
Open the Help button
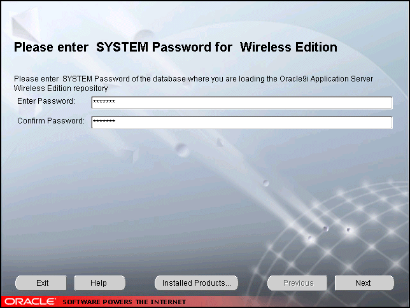coord(99,283)
